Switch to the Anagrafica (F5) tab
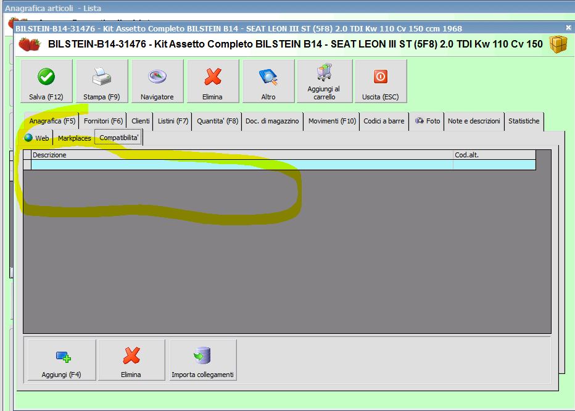The height and width of the screenshot is (411, 575). (52, 121)
